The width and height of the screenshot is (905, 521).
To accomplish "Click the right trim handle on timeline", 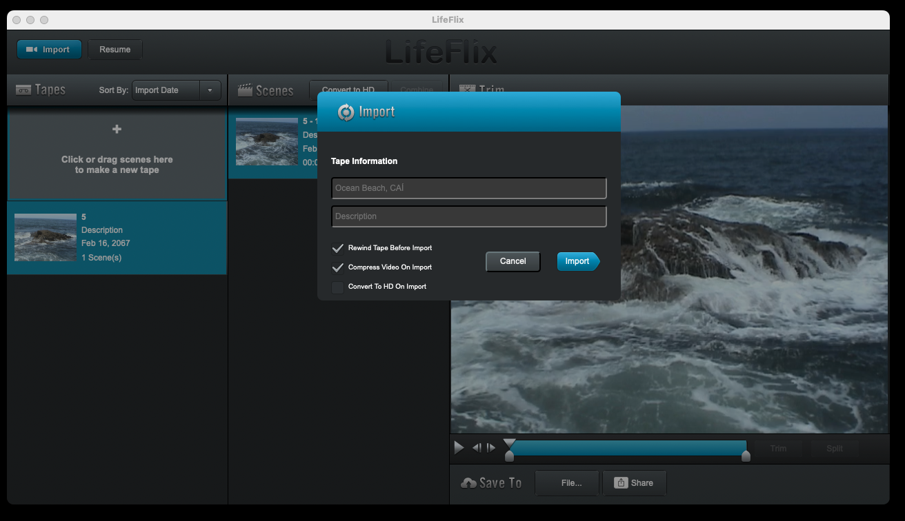I will point(745,456).
